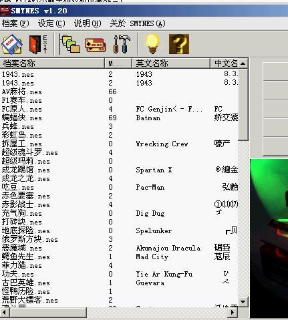Screen dimensions: 288x320
Task: Select the 功夫.nes file
Action: click(x=18, y=274)
